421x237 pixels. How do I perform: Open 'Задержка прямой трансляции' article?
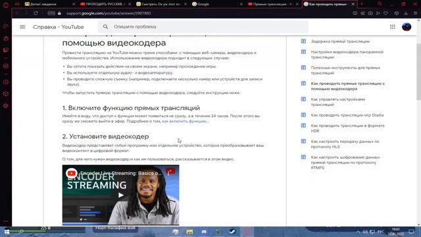pos(340,41)
